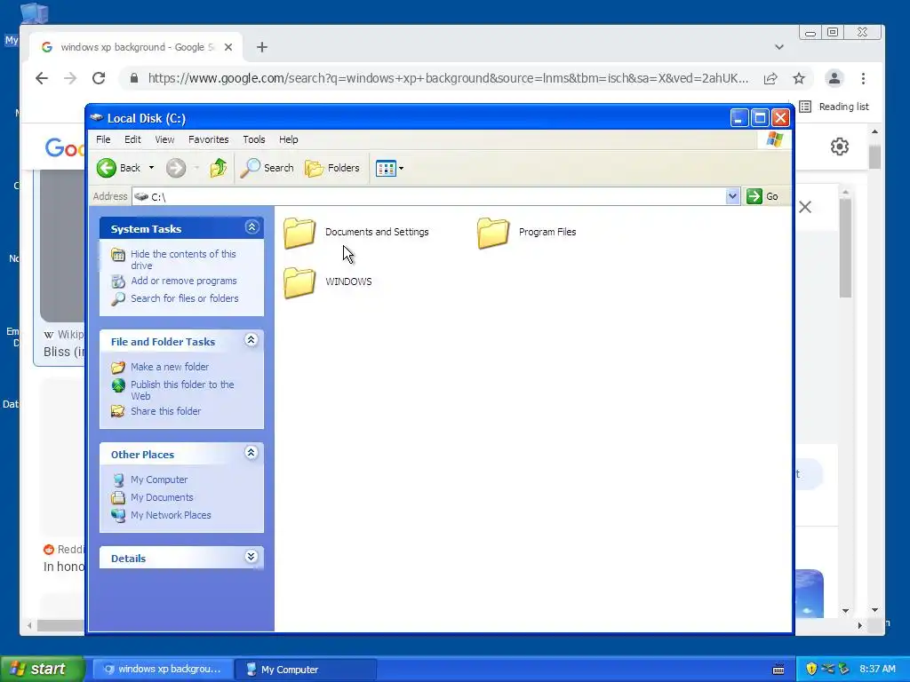Viewport: 910px width, 682px height.
Task: Click the My Network Places icon
Action: (x=118, y=516)
